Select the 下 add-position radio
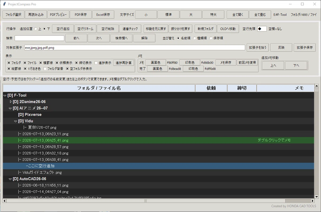This screenshot has width=321, height=212. (x=44, y=29)
